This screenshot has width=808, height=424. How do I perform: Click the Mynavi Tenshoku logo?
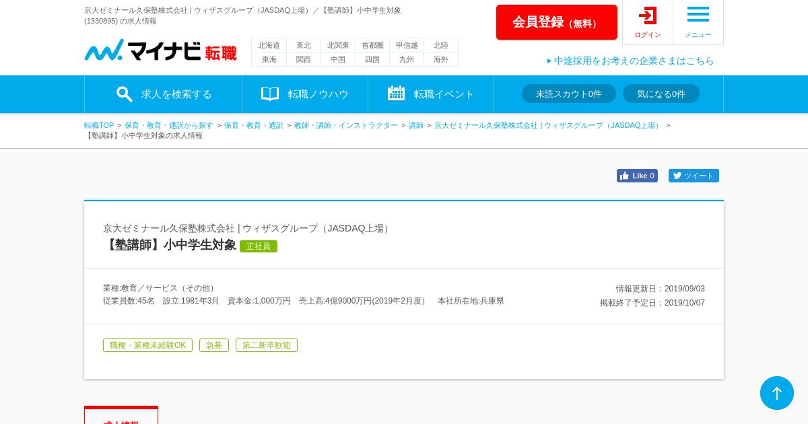[160, 50]
